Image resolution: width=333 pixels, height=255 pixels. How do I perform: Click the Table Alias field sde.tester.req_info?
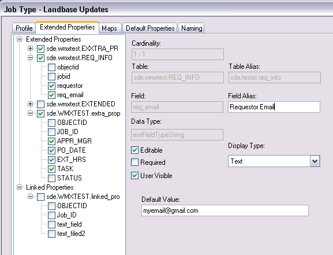[275, 77]
